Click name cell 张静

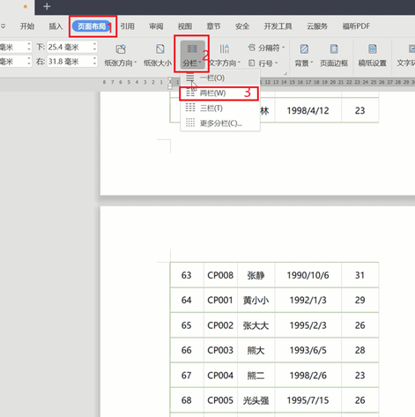(256, 275)
